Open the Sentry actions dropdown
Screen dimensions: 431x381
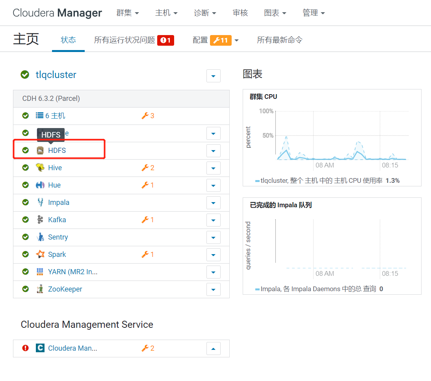[213, 237]
